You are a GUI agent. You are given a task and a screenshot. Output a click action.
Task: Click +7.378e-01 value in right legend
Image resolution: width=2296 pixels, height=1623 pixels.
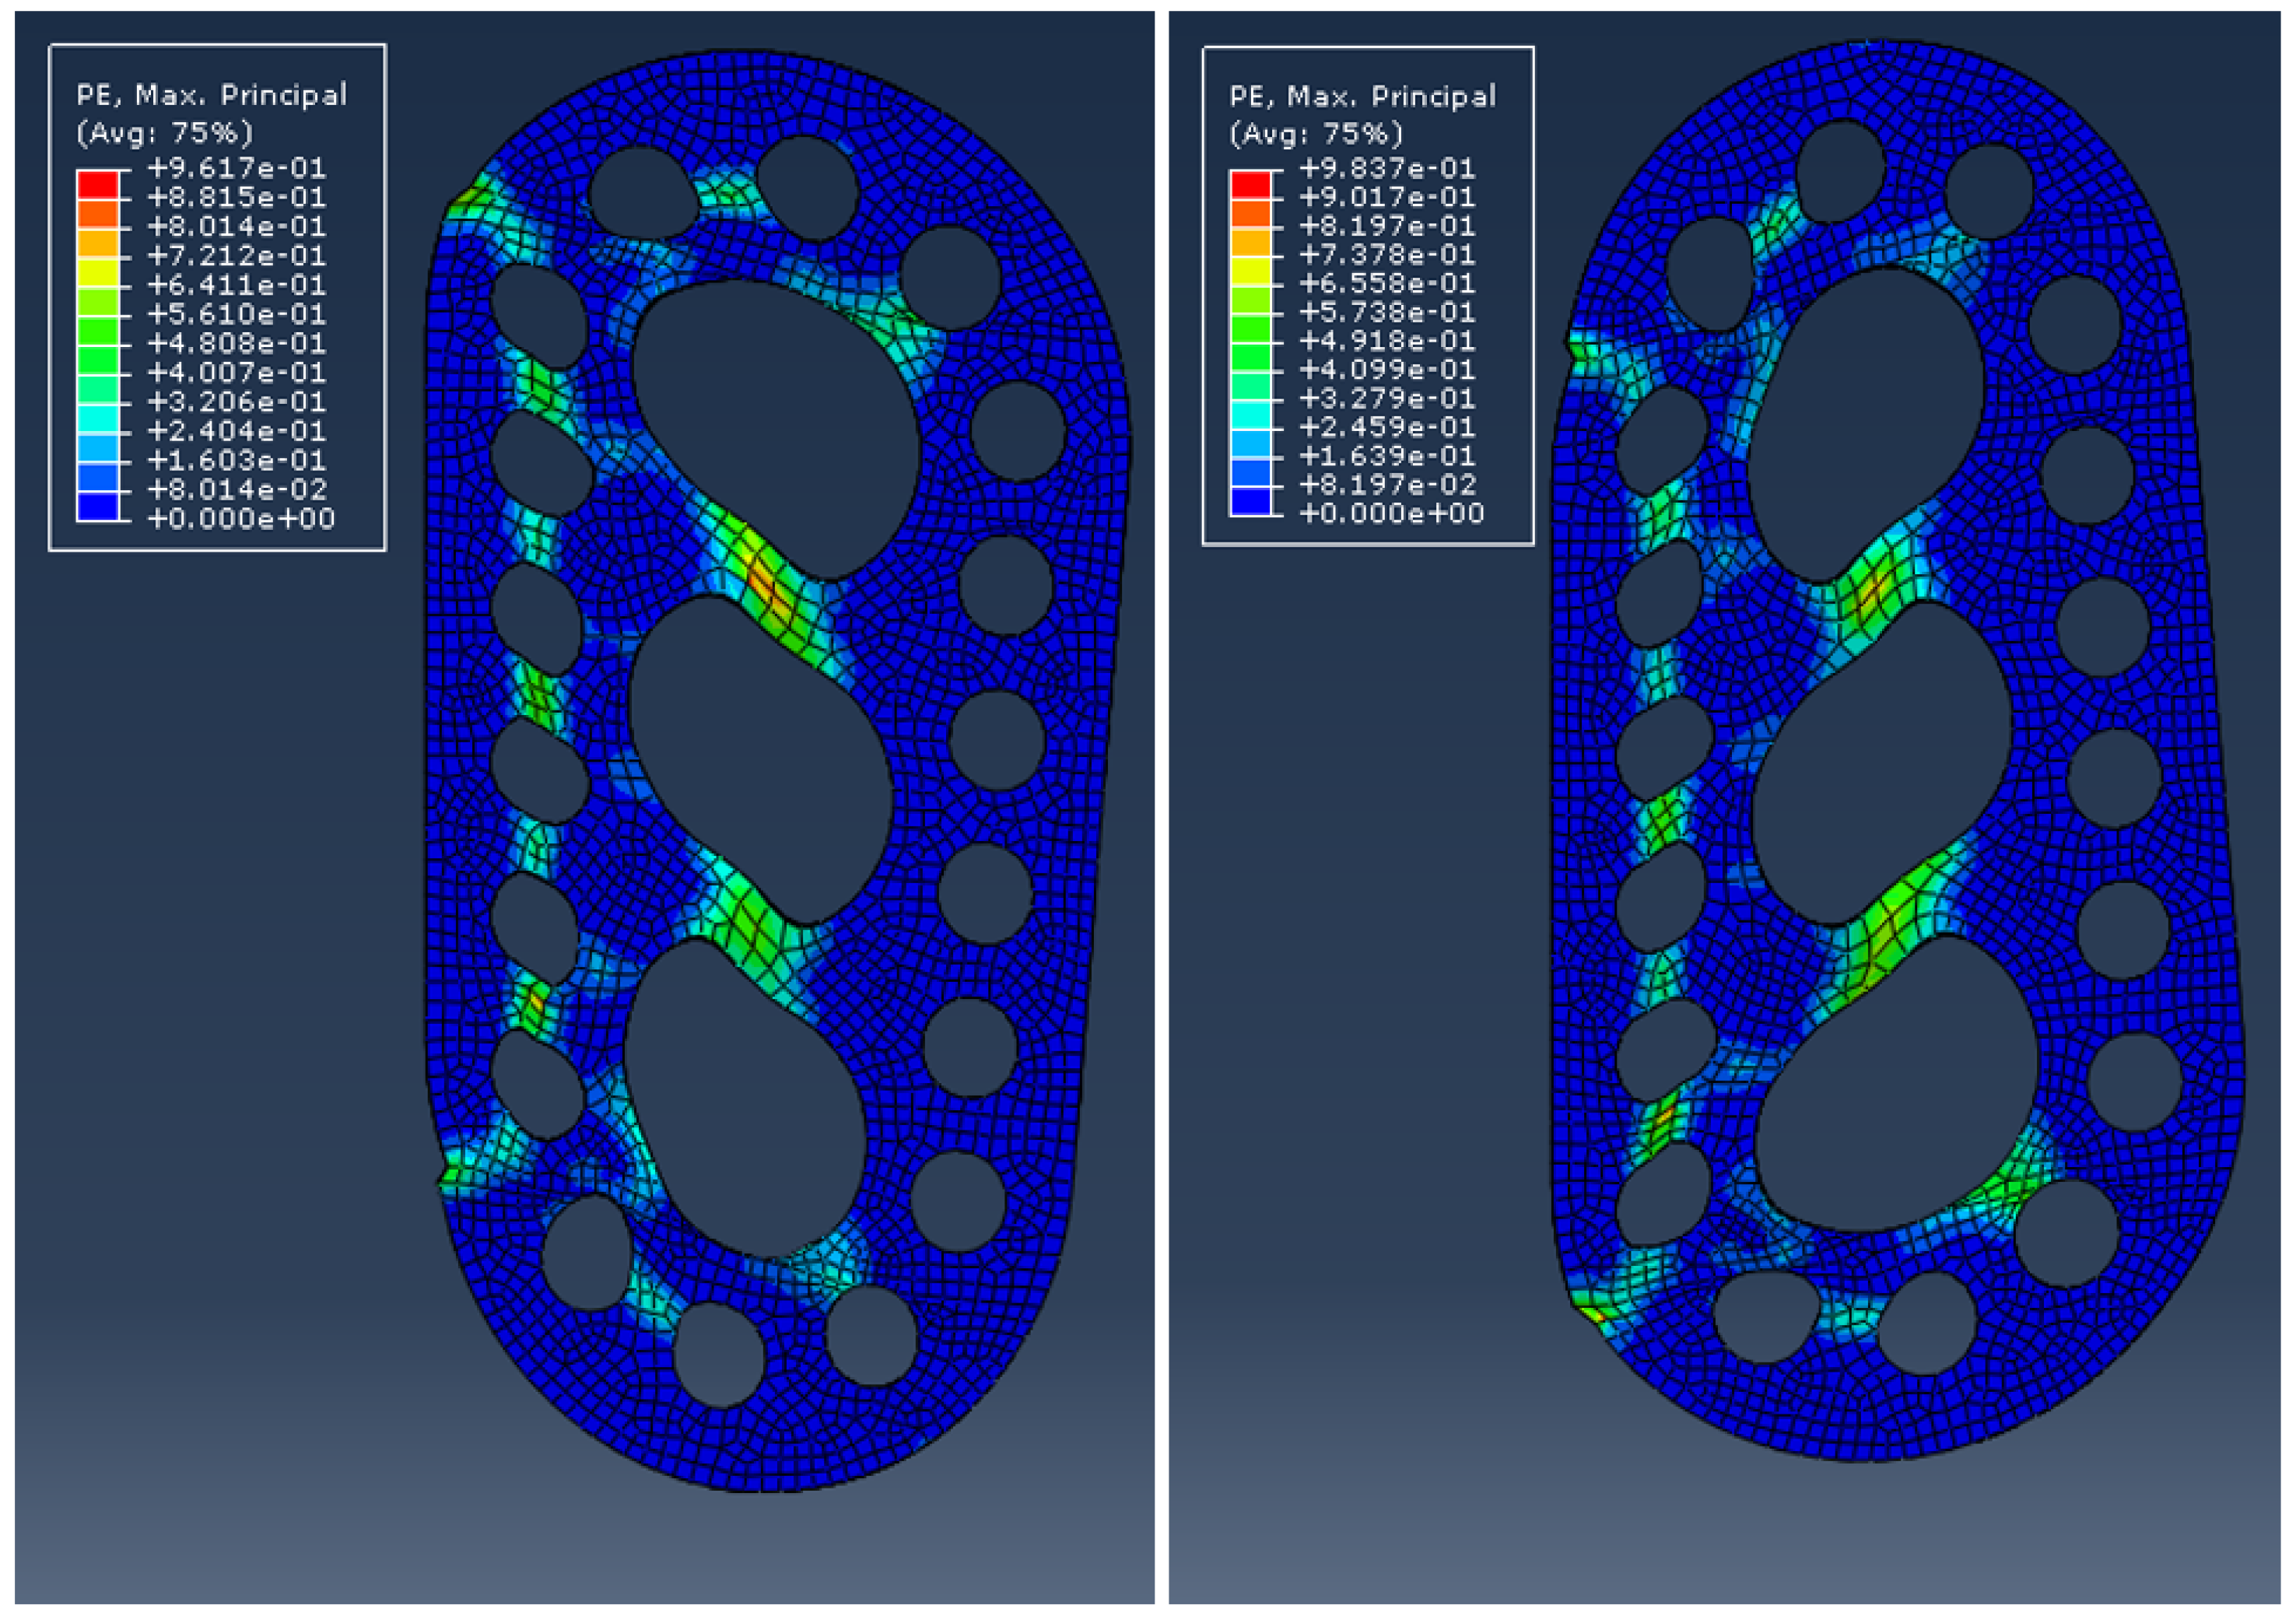coord(1388,254)
